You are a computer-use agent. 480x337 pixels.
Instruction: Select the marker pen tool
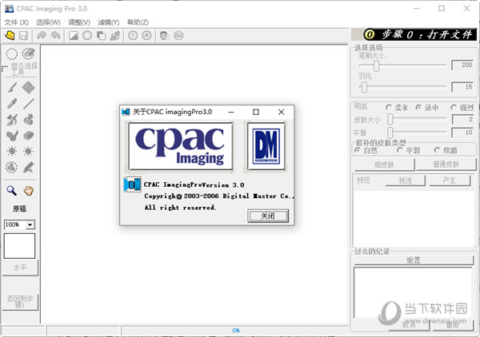pos(28,167)
